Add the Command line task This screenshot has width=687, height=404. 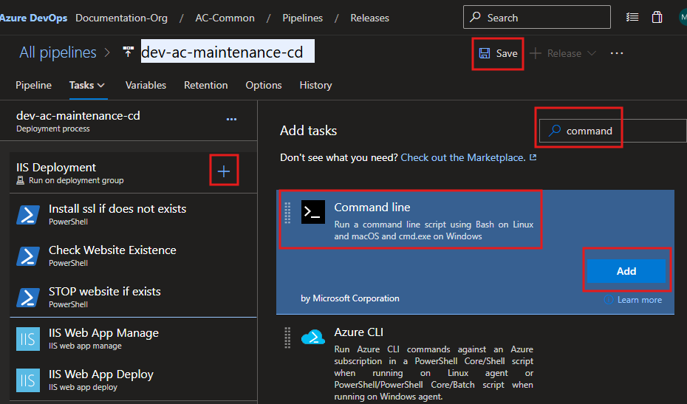pyautogui.click(x=626, y=271)
